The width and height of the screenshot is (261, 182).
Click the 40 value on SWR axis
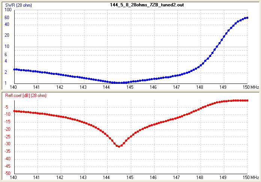pos(7,24)
